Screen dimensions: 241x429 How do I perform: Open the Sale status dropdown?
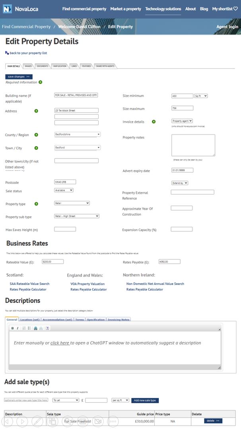pos(64,190)
